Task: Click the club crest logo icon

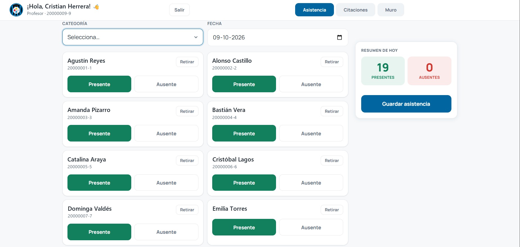Action: click(x=16, y=10)
